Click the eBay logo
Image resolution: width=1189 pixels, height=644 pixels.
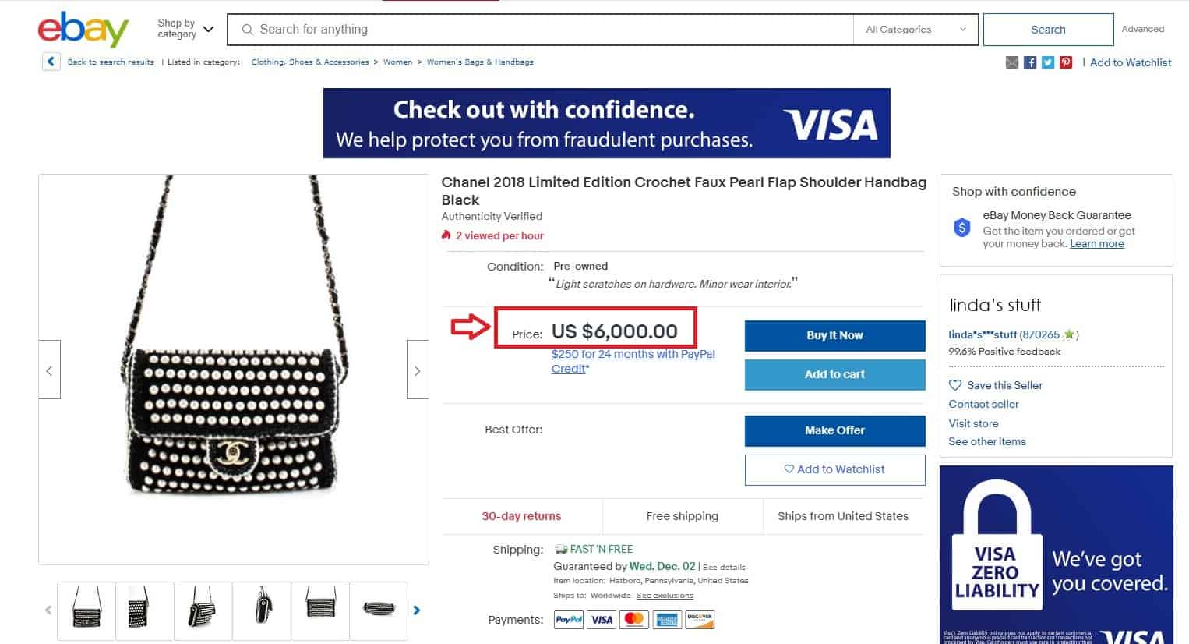click(83, 30)
